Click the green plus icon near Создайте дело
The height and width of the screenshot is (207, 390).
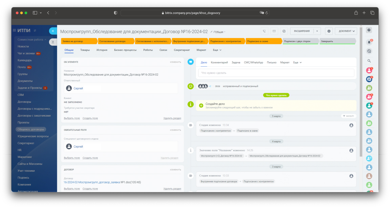(201, 105)
